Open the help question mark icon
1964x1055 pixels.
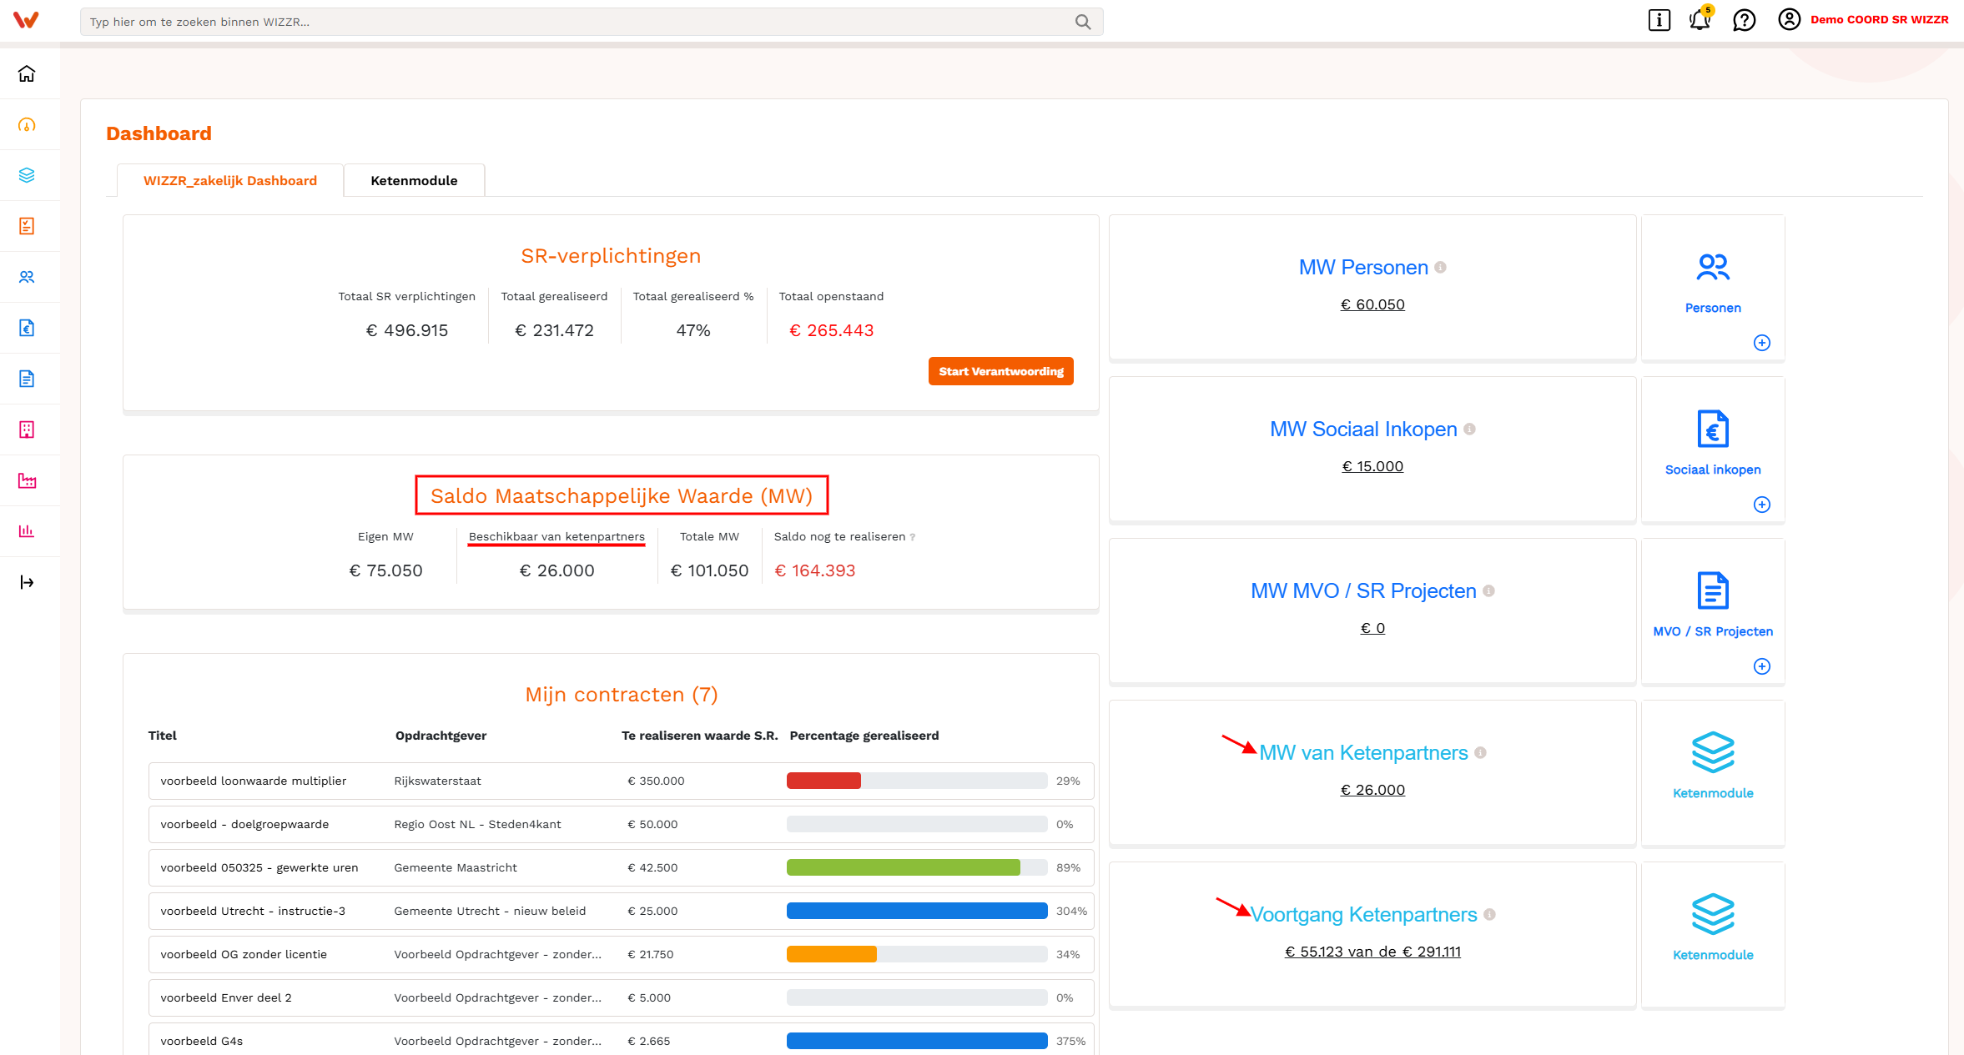(x=1744, y=20)
